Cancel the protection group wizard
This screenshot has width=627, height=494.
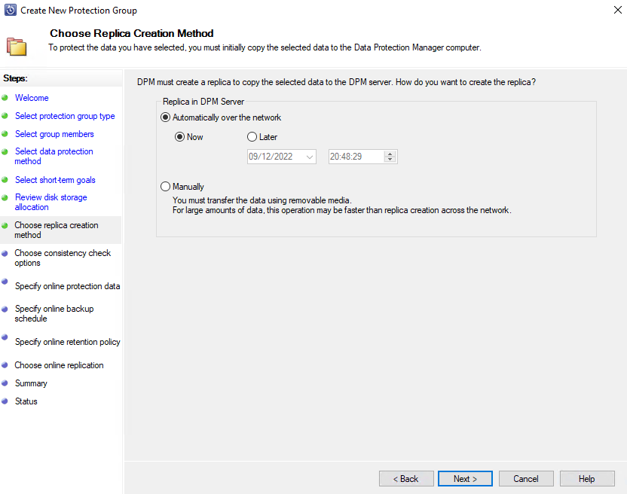pyautogui.click(x=526, y=479)
